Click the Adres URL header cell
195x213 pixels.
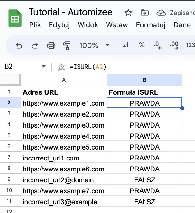pyautogui.click(x=64, y=92)
